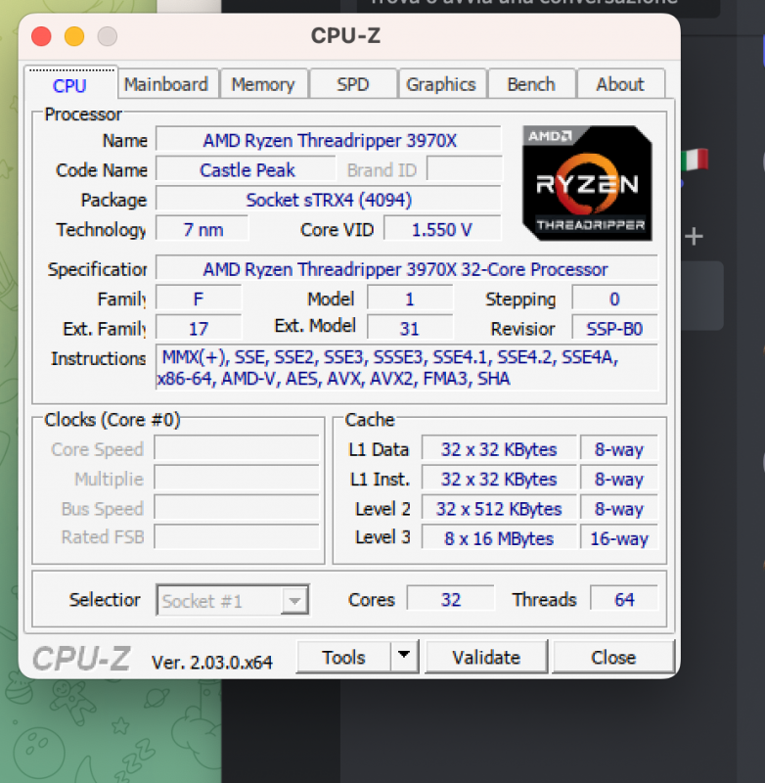Click the Specification 32-Core Processor field

[x=407, y=269]
